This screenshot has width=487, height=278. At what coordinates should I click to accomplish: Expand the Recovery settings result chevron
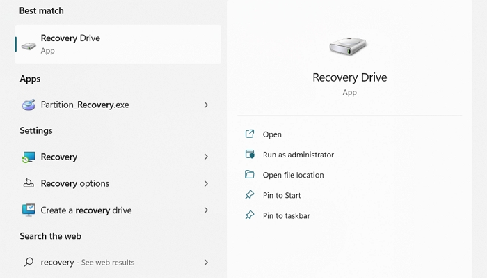206,157
